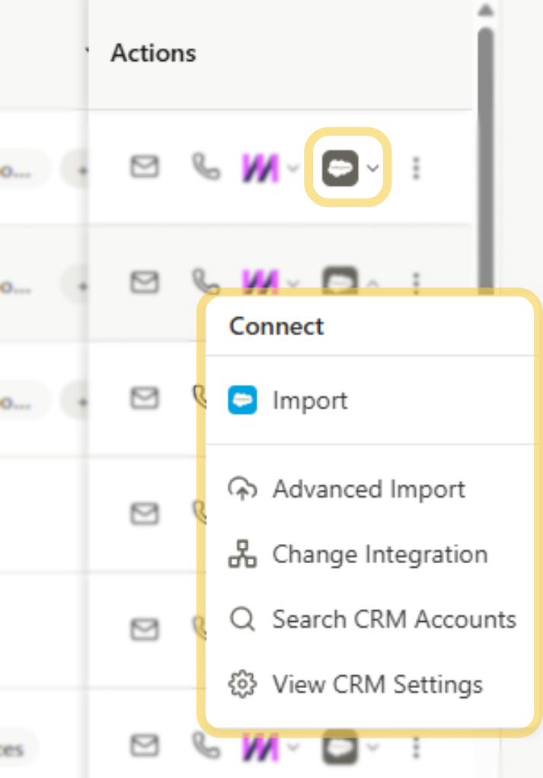
Task: Click the blue Import chat icon in the menu
Action: click(x=241, y=399)
